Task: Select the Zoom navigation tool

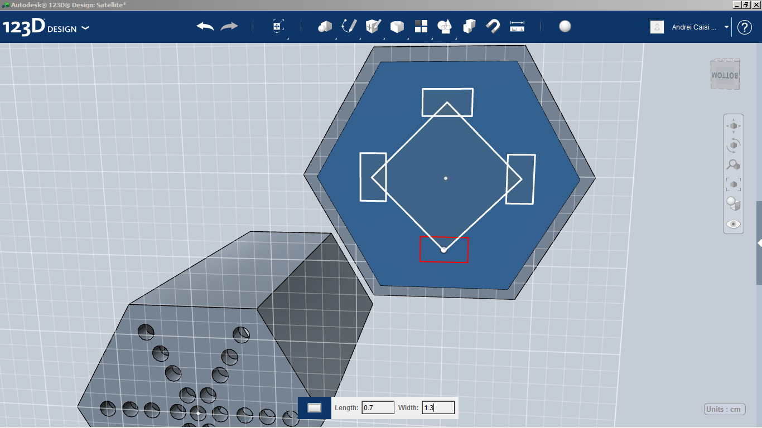Action: [x=734, y=165]
